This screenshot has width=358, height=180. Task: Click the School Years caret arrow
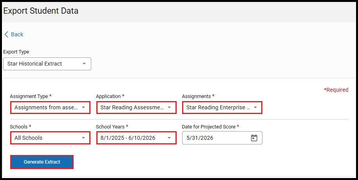point(169,138)
